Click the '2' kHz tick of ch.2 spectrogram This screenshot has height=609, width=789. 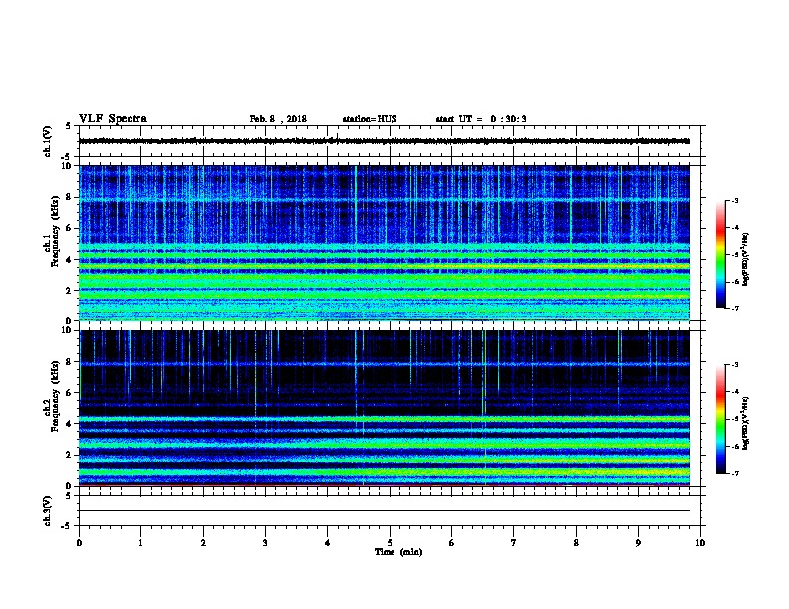(x=70, y=454)
